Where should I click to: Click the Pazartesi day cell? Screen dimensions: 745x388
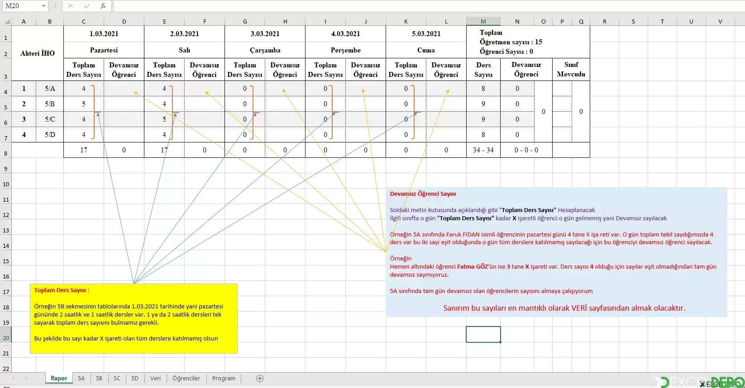point(104,50)
